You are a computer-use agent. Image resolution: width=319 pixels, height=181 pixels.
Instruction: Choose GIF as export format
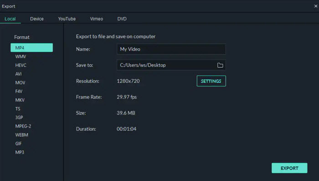[x=18, y=144]
